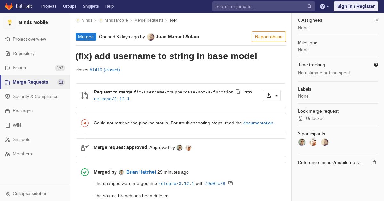Click the search magnifier icon
This screenshot has width=384, height=201.
tap(309, 6)
